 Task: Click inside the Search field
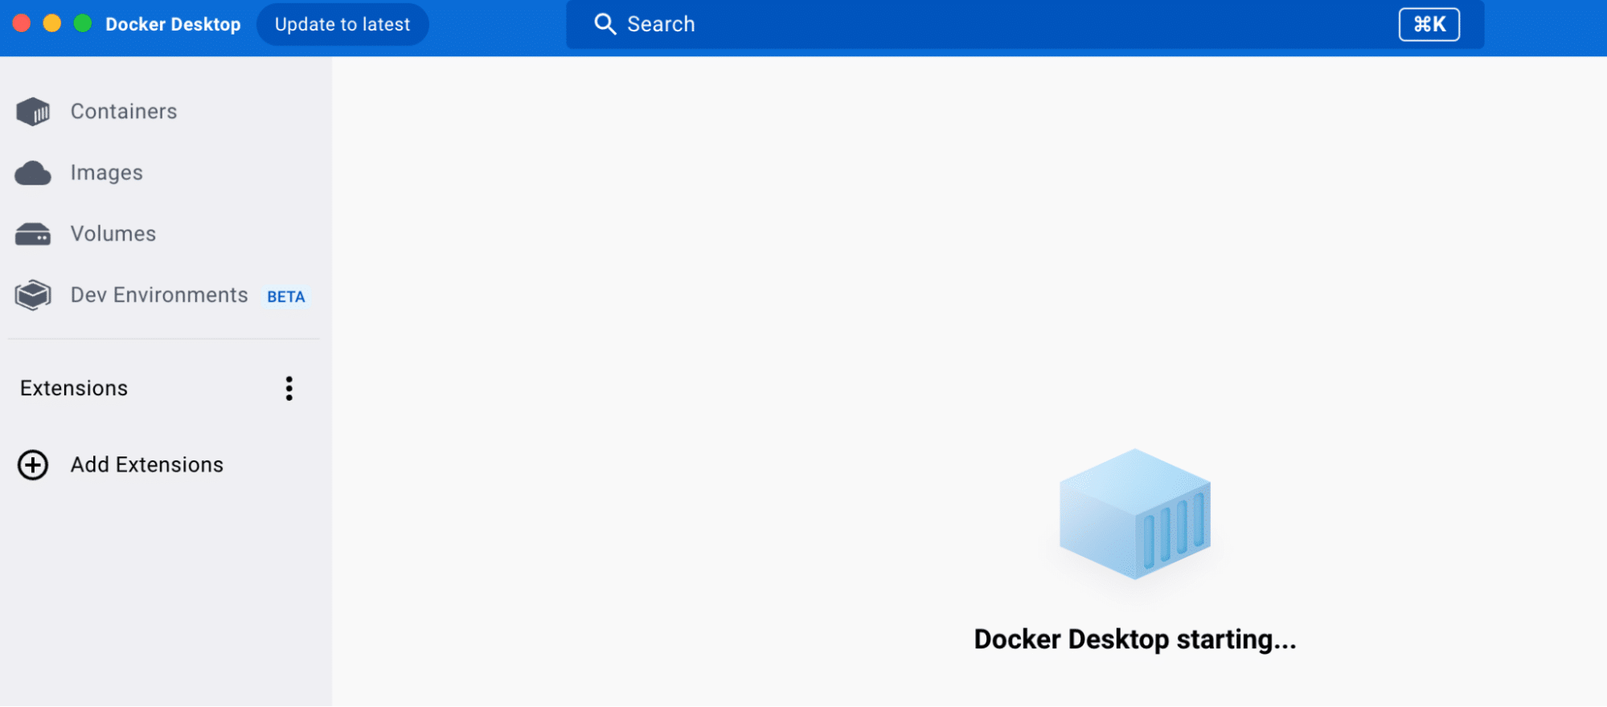coord(1025,24)
